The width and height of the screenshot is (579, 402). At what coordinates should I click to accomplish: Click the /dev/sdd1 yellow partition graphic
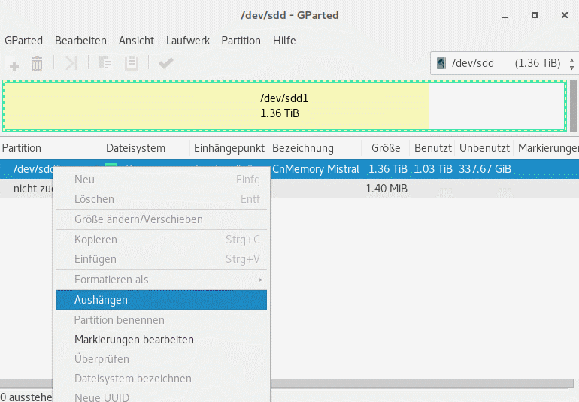(x=217, y=106)
